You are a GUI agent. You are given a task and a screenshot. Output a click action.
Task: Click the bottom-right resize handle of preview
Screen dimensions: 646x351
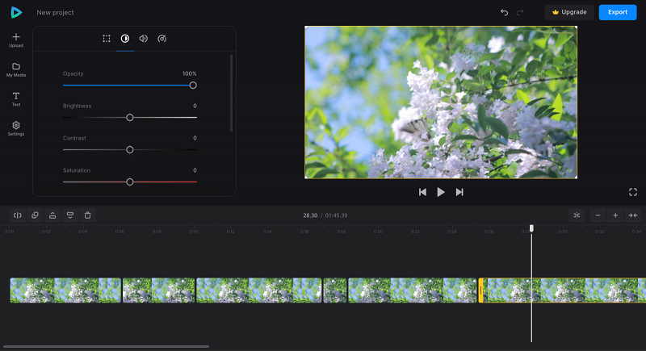pos(576,178)
